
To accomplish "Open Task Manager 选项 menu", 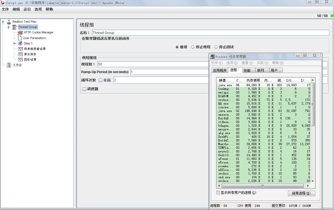I will (x=232, y=63).
